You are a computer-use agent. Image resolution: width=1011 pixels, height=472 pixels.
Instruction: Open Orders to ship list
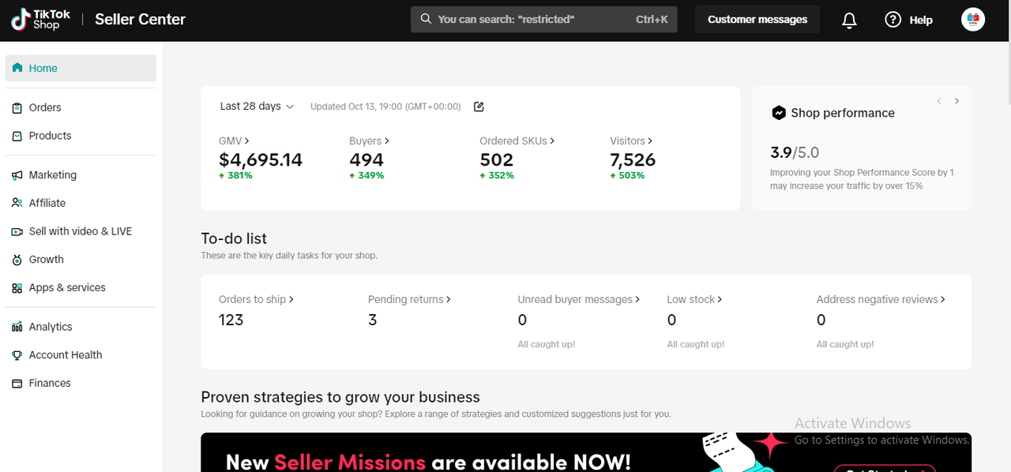(x=256, y=300)
